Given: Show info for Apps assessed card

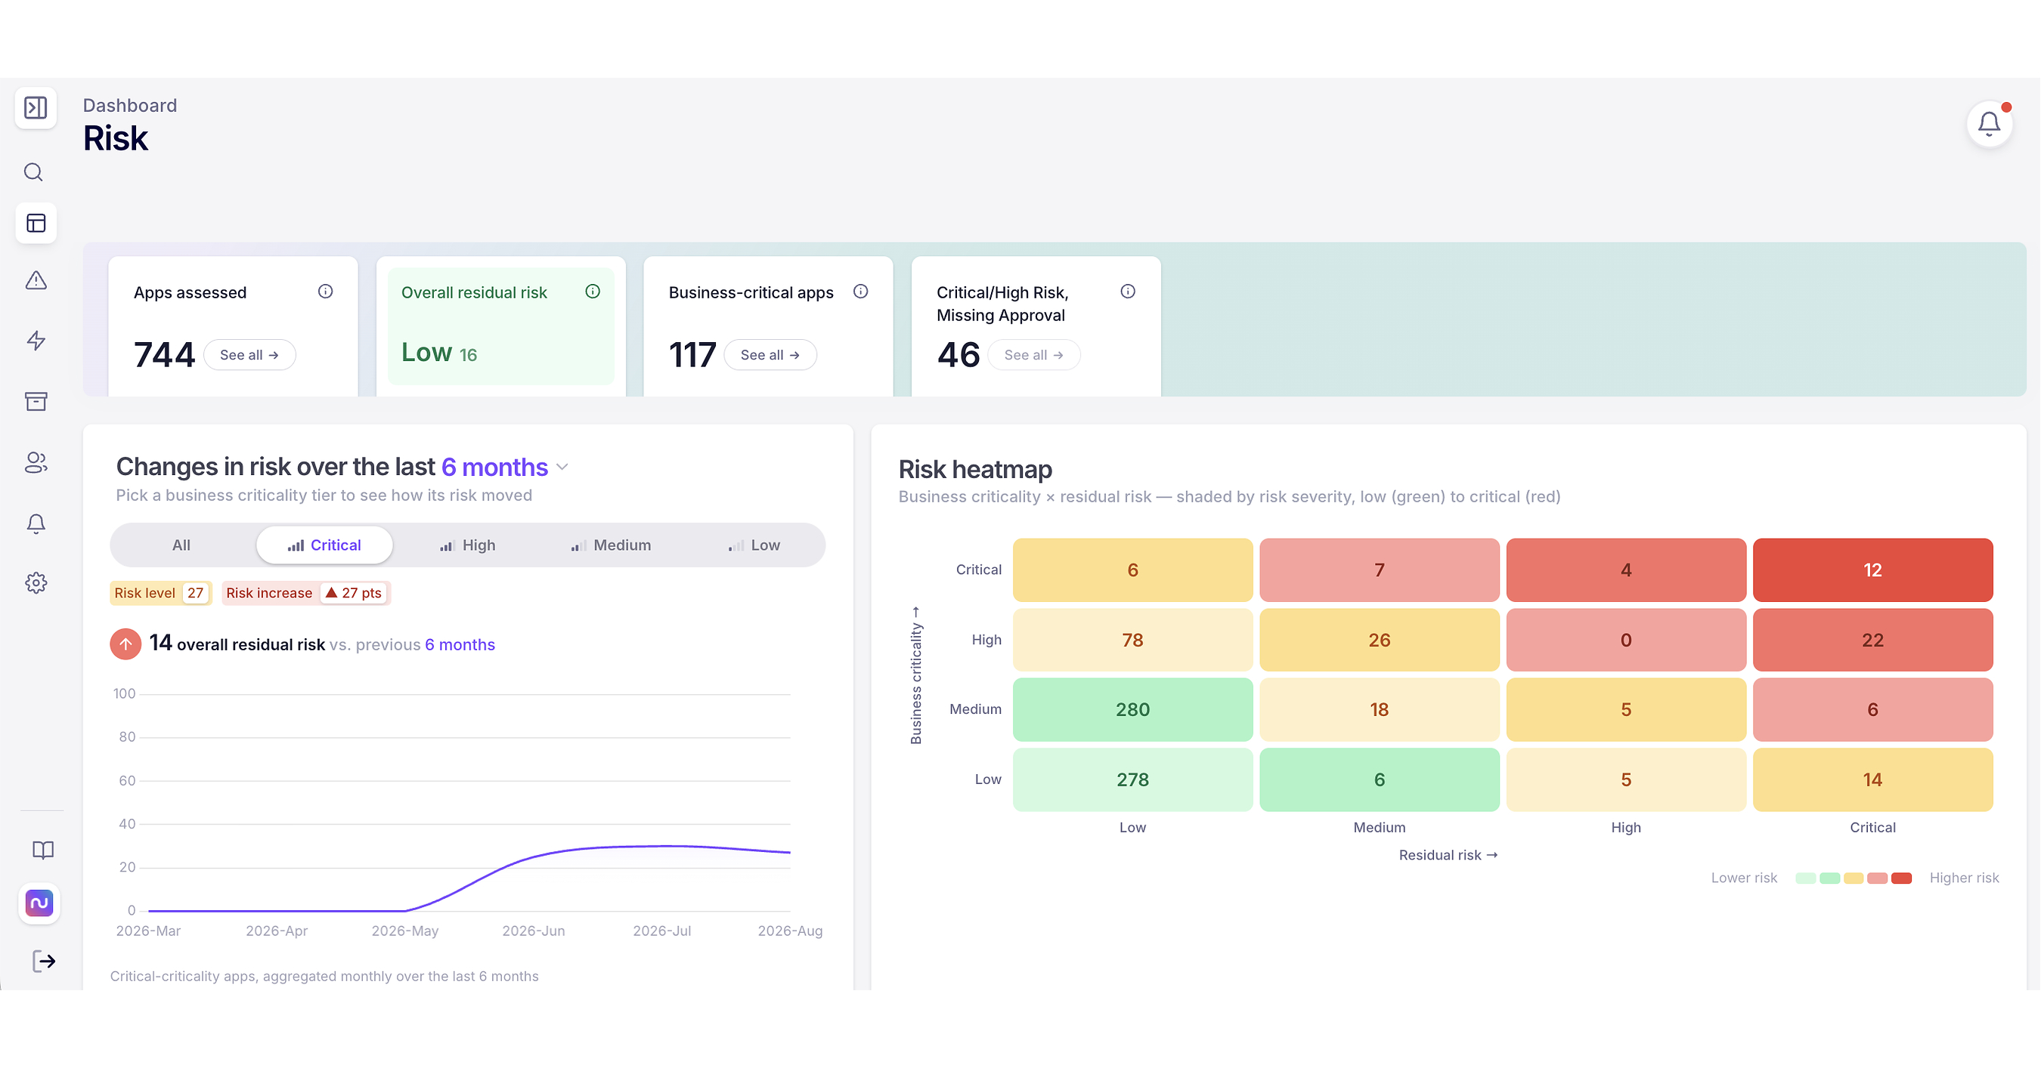Looking at the screenshot, I should click(325, 292).
